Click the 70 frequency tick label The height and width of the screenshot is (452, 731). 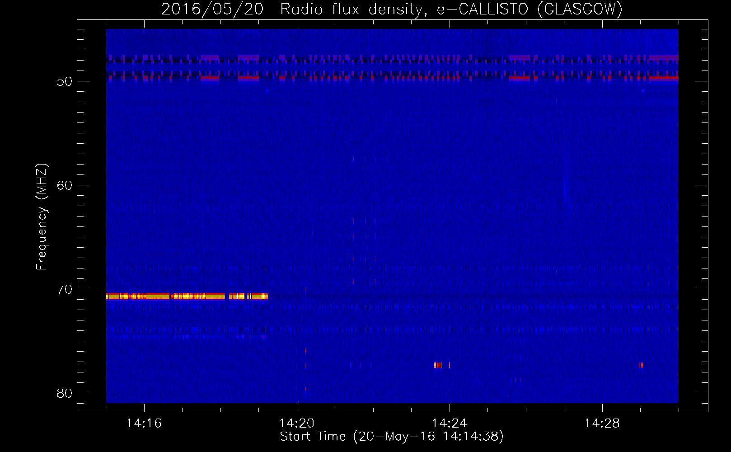(x=65, y=289)
